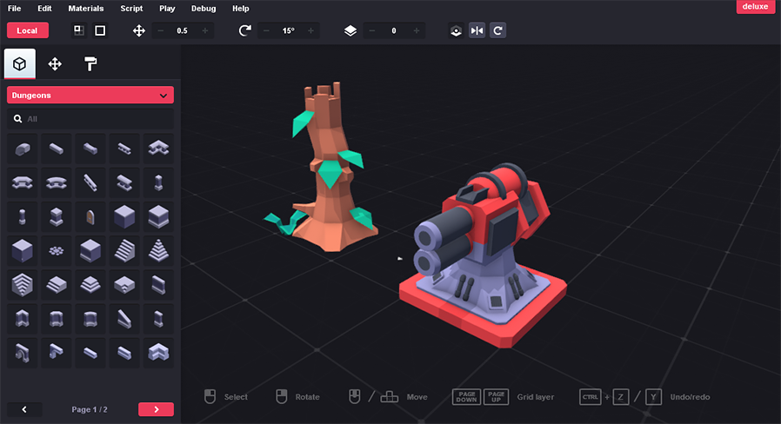Increase the grid layer value 0
Image resolution: width=781 pixels, height=424 pixels.
point(417,31)
